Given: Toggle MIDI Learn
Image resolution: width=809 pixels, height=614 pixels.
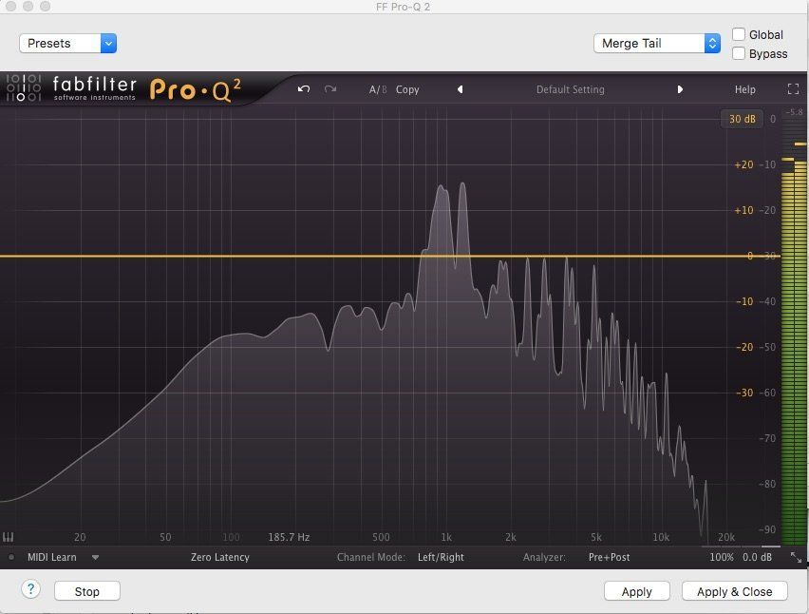Looking at the screenshot, I should pos(51,557).
